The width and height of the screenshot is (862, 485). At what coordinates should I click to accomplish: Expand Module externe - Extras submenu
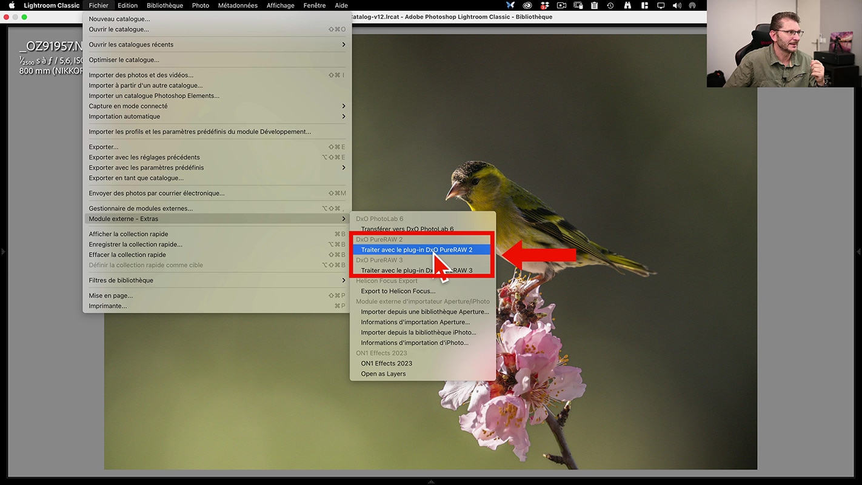tap(217, 219)
